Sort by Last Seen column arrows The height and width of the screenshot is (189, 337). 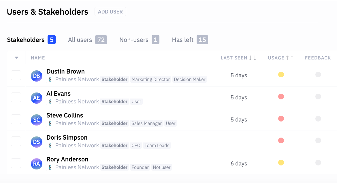(253, 58)
